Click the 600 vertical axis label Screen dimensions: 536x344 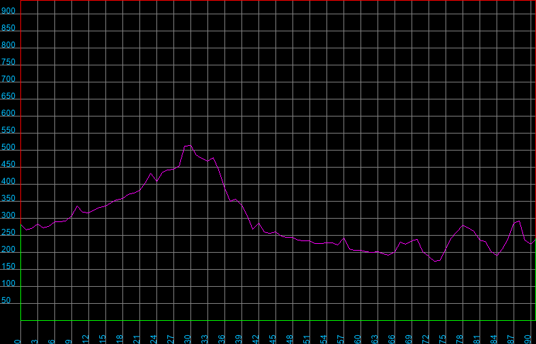tap(8, 113)
